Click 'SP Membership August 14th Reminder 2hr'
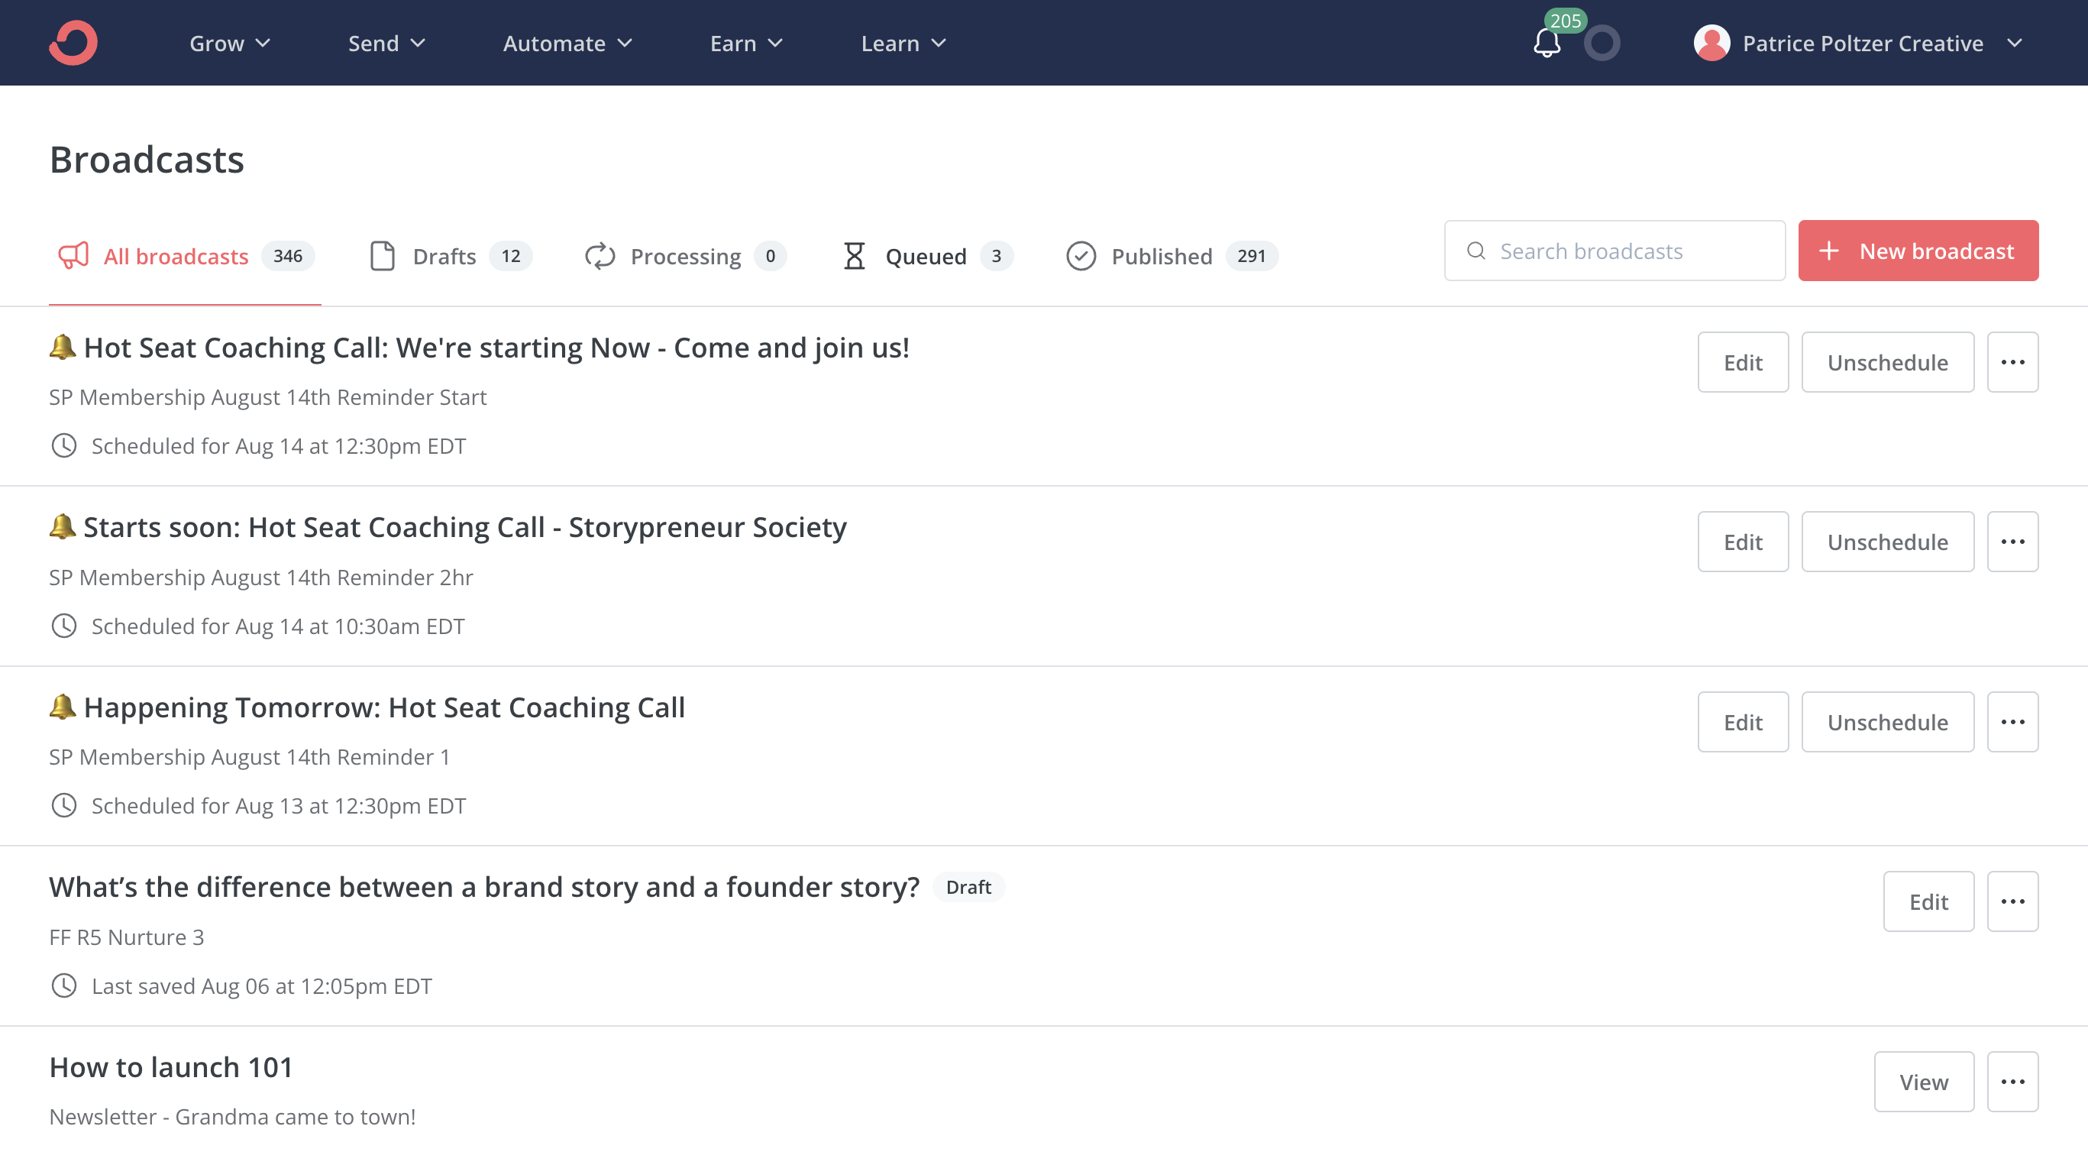Image resolution: width=2088 pixels, height=1152 pixels. click(x=261, y=578)
